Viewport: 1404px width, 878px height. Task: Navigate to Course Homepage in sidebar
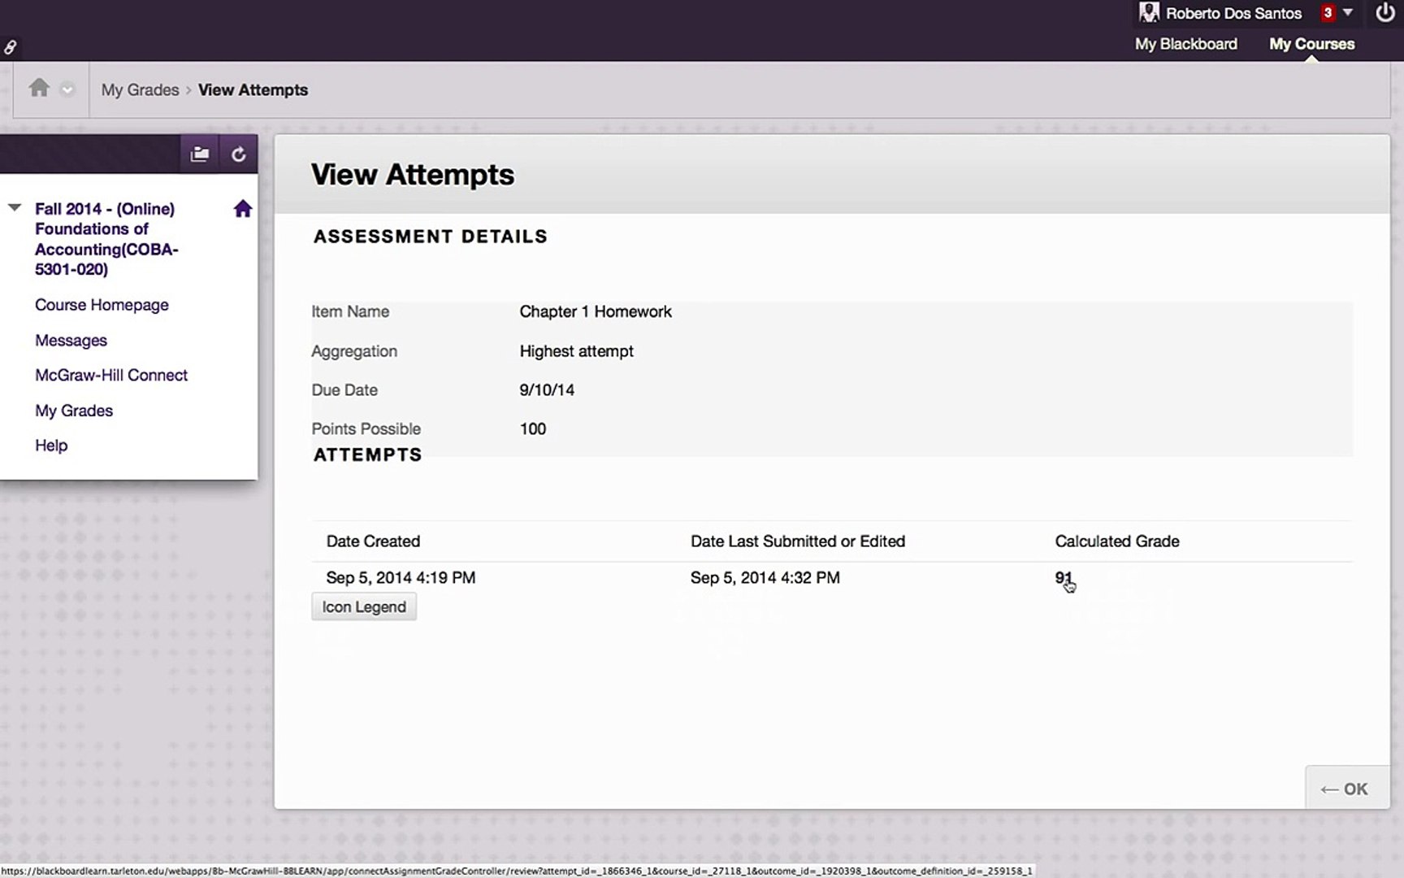[x=102, y=305]
